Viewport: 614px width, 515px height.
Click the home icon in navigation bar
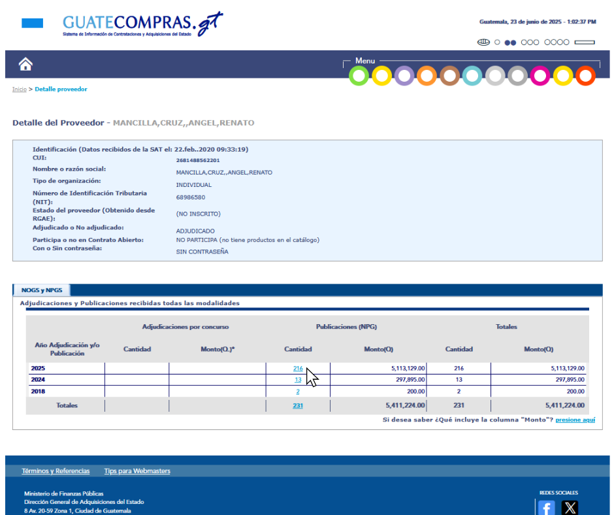(25, 64)
